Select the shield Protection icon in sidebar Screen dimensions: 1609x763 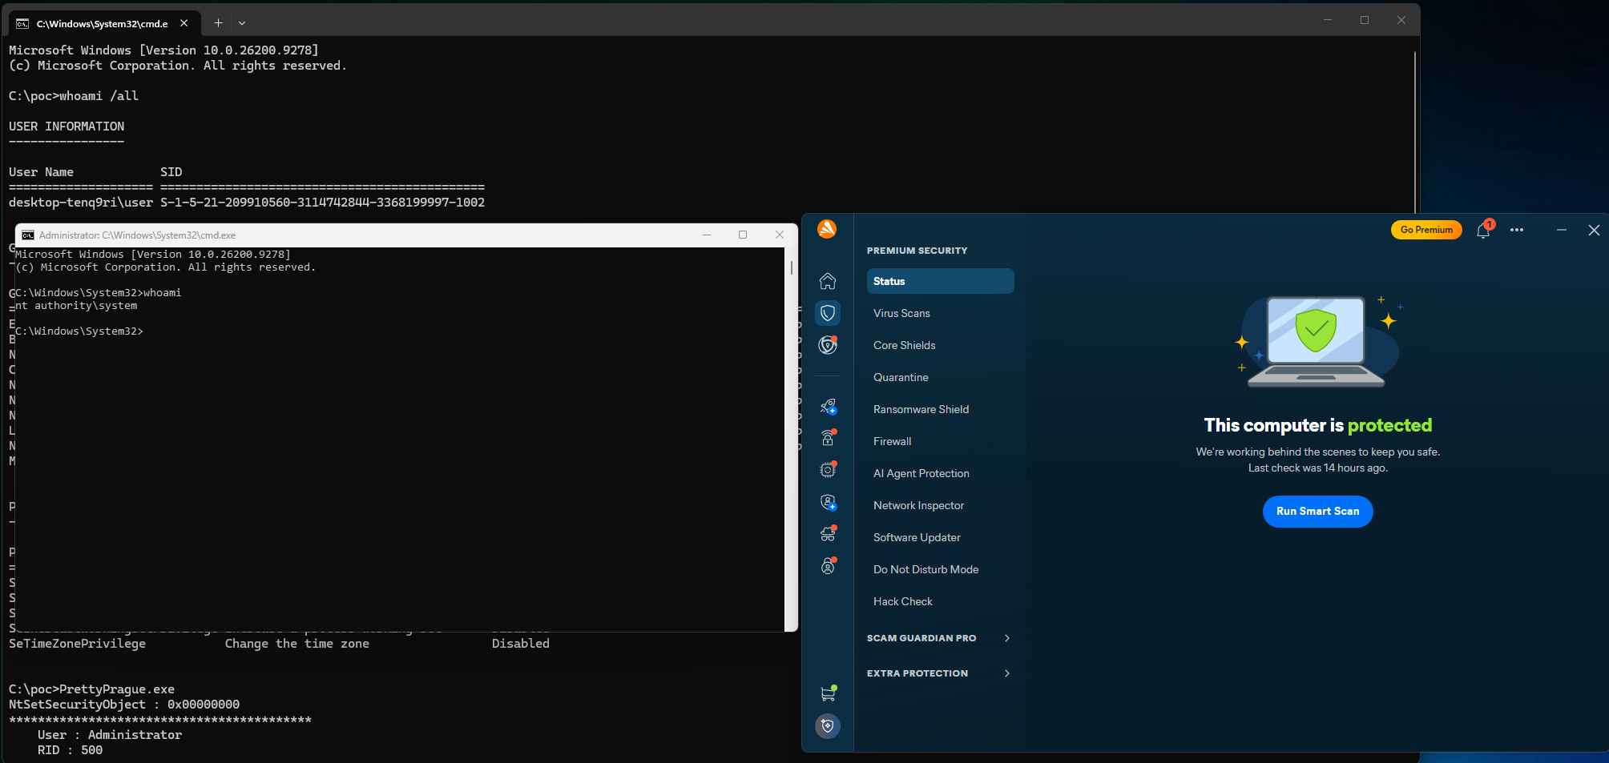828,313
